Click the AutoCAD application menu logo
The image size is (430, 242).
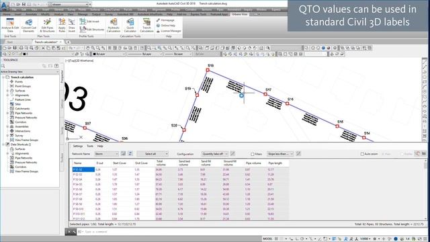click(x=4, y=5)
